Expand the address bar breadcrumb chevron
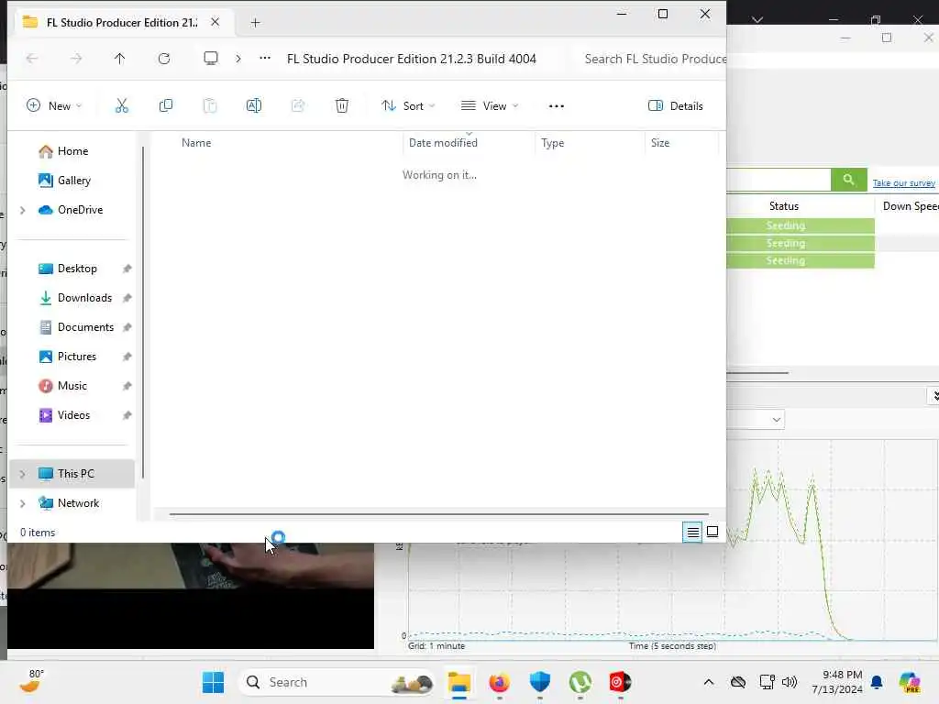The image size is (939, 704). (238, 59)
